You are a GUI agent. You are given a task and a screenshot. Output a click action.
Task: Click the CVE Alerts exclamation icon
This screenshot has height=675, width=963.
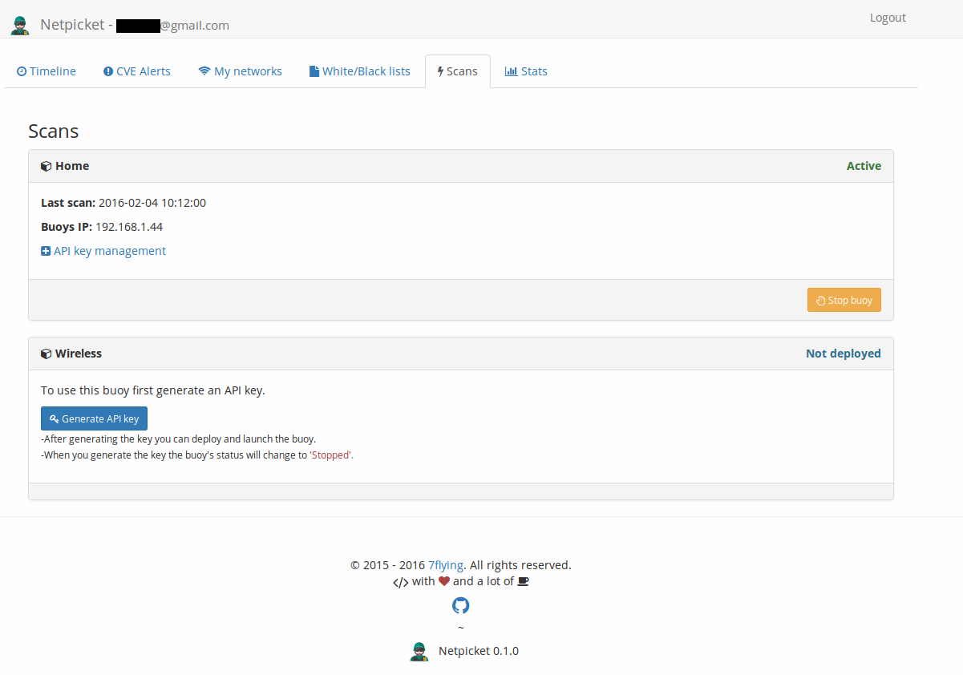[108, 71]
